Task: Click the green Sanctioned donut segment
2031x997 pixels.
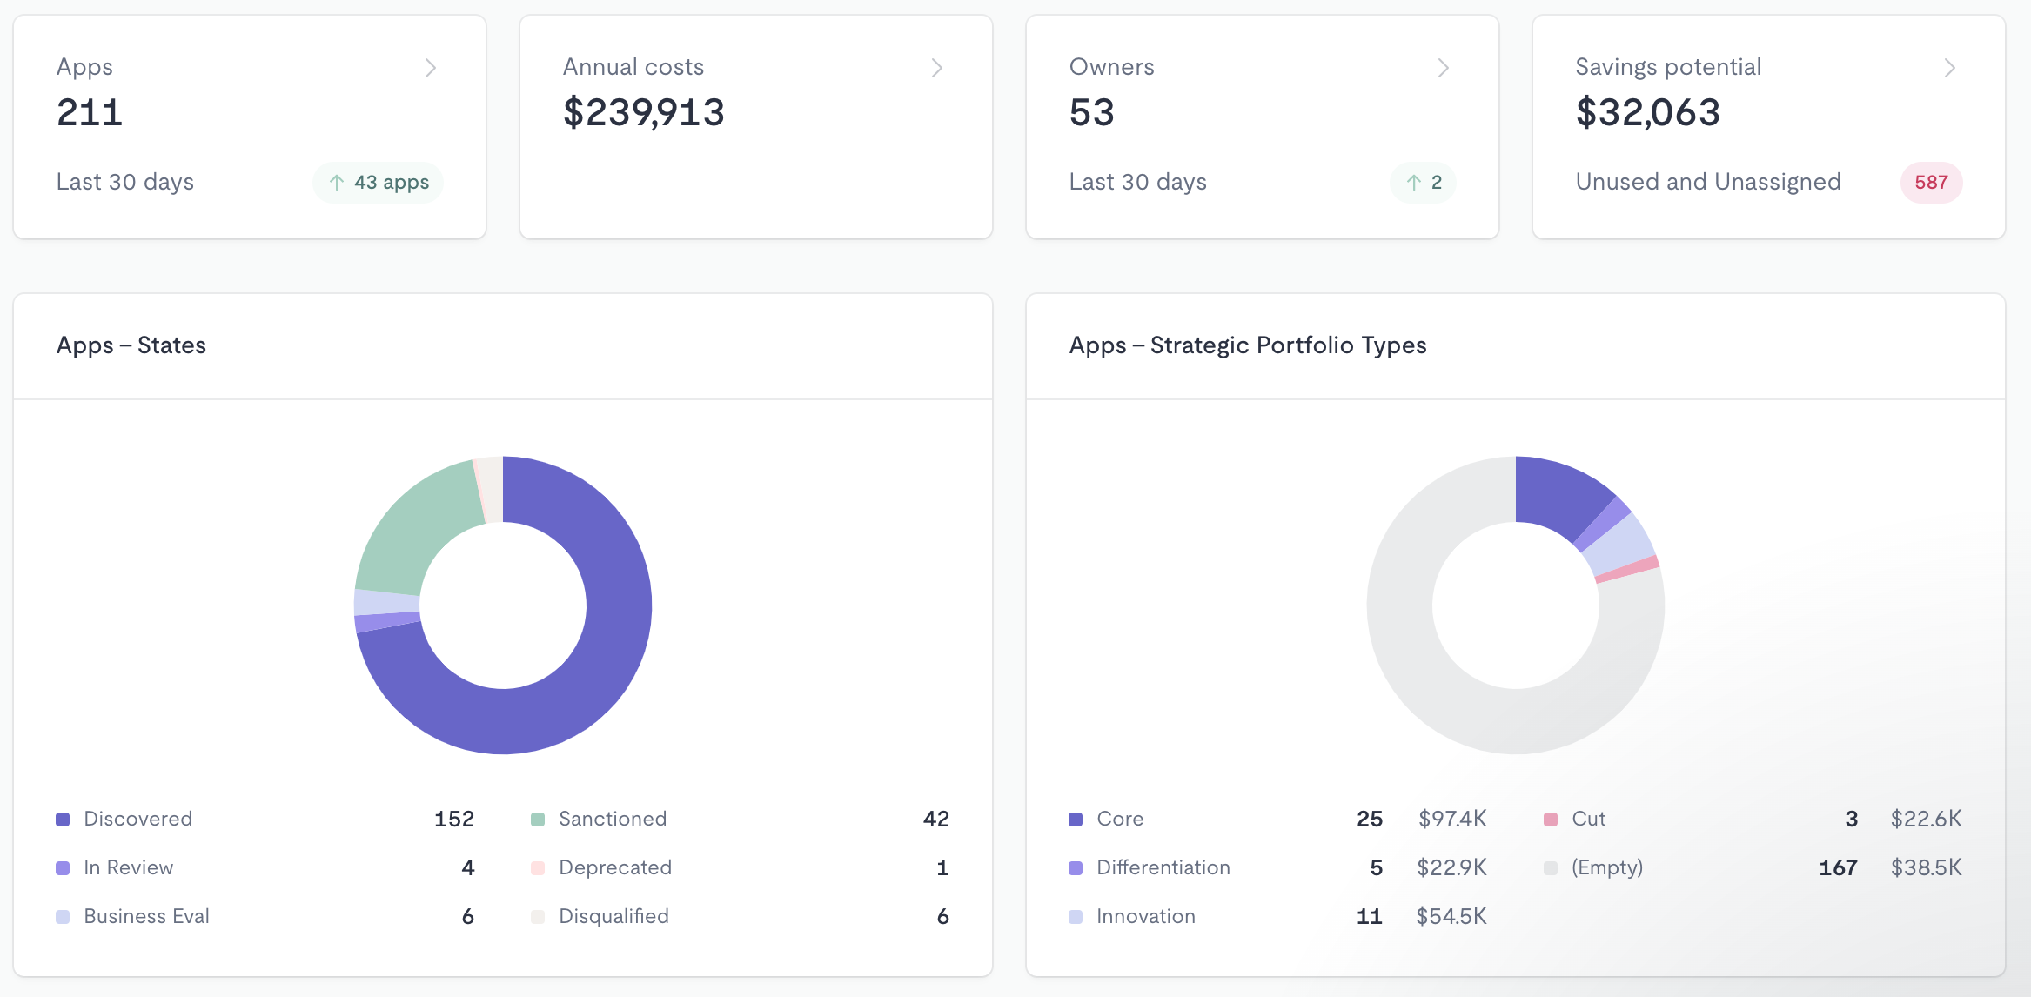Action: [x=409, y=526]
